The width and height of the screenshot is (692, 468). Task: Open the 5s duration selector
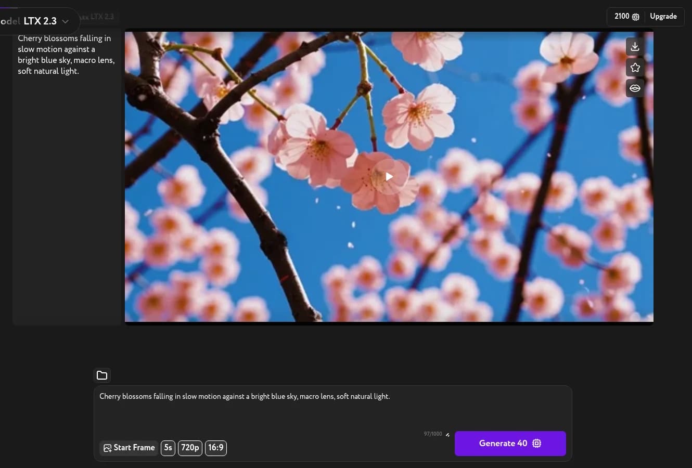point(168,448)
